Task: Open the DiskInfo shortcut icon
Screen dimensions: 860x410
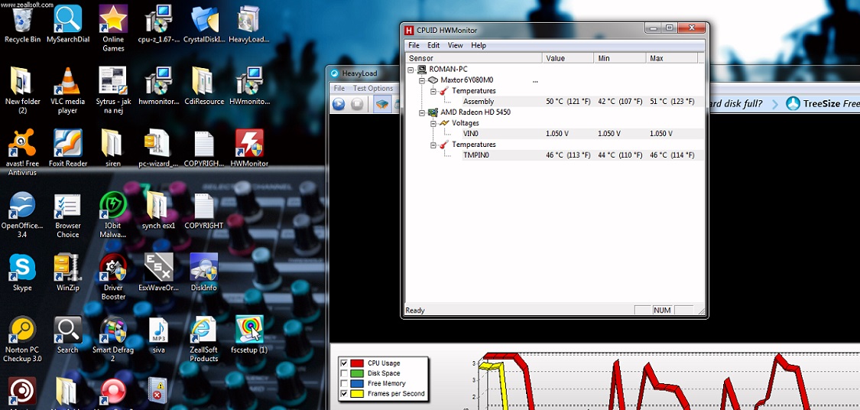Action: (204, 272)
